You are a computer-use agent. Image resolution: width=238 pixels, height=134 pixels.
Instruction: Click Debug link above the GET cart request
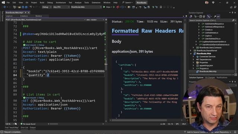(41, 98)
